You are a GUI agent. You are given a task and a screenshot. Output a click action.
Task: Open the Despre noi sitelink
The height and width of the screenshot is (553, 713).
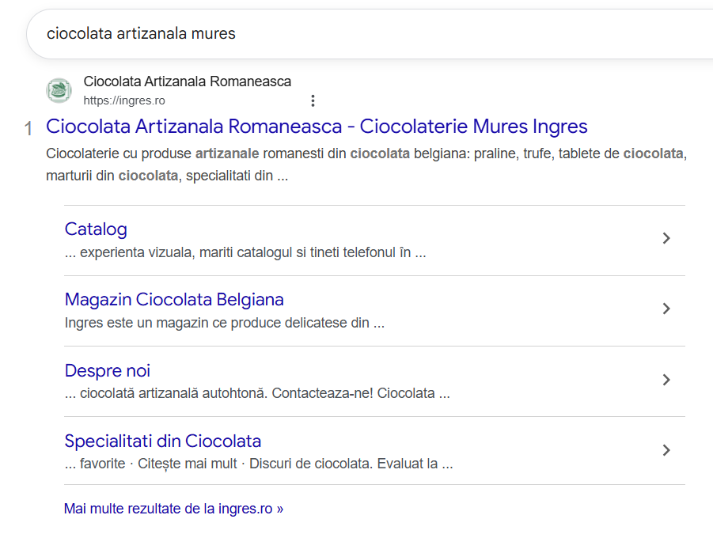108,370
